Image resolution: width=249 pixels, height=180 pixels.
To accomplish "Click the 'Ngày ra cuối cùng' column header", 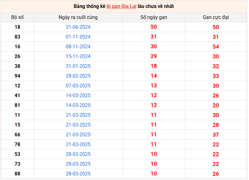I will pyautogui.click(x=78, y=17).
